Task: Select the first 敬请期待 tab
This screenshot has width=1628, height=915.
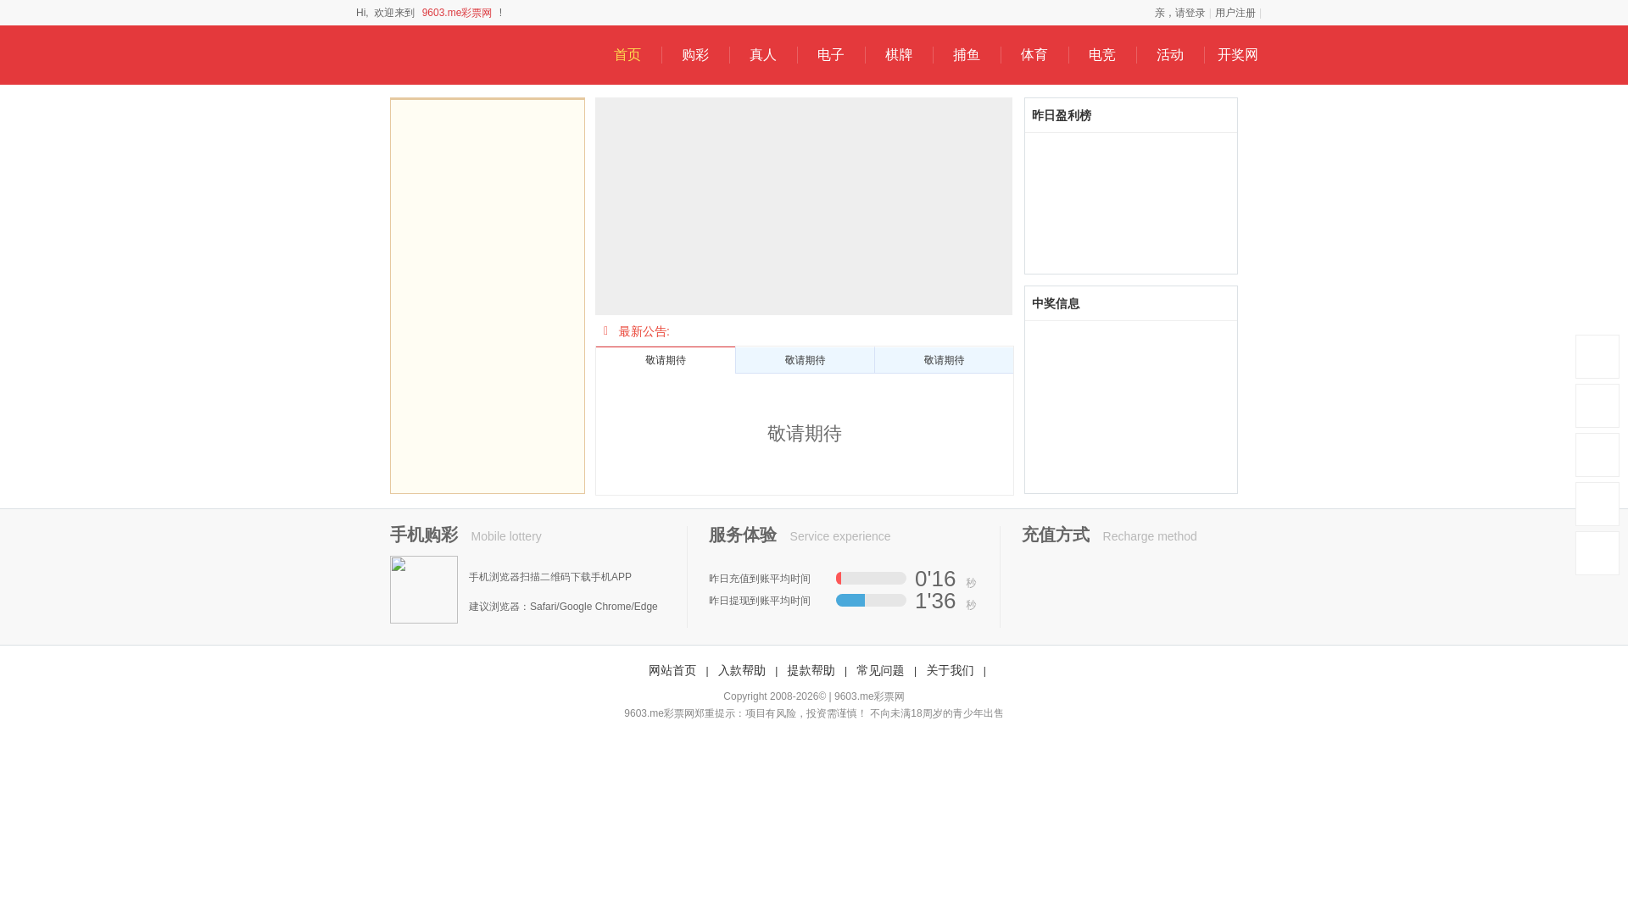Action: tap(666, 360)
